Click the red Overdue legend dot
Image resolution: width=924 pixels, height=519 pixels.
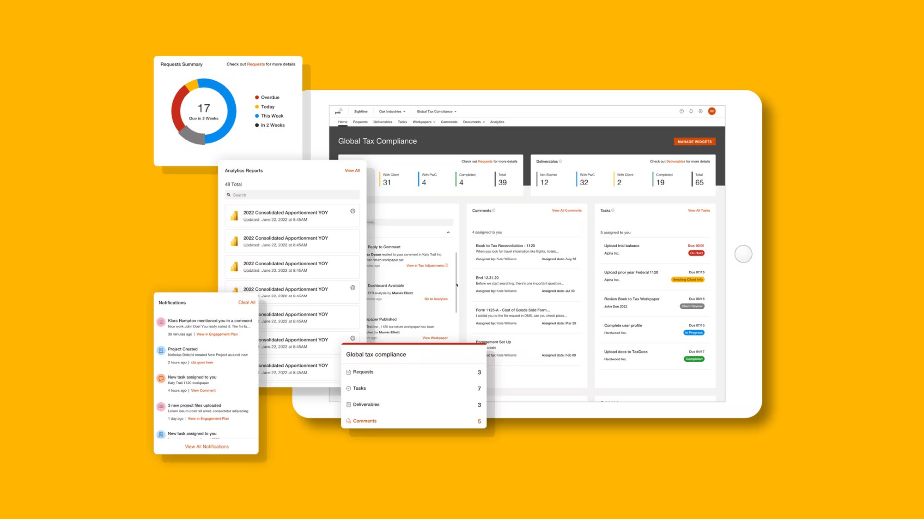coord(257,98)
